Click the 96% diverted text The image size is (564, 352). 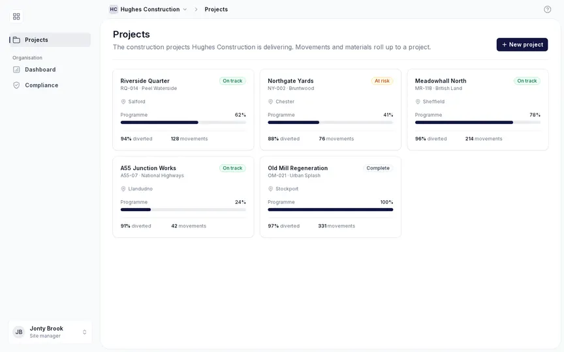pyautogui.click(x=431, y=139)
